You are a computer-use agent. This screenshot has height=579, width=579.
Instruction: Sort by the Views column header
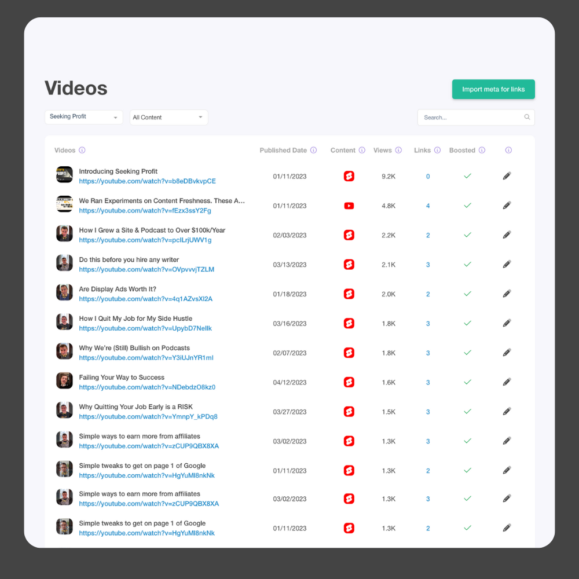(x=382, y=151)
